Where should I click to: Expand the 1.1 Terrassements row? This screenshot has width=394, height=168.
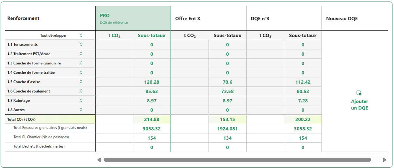[x=81, y=45]
